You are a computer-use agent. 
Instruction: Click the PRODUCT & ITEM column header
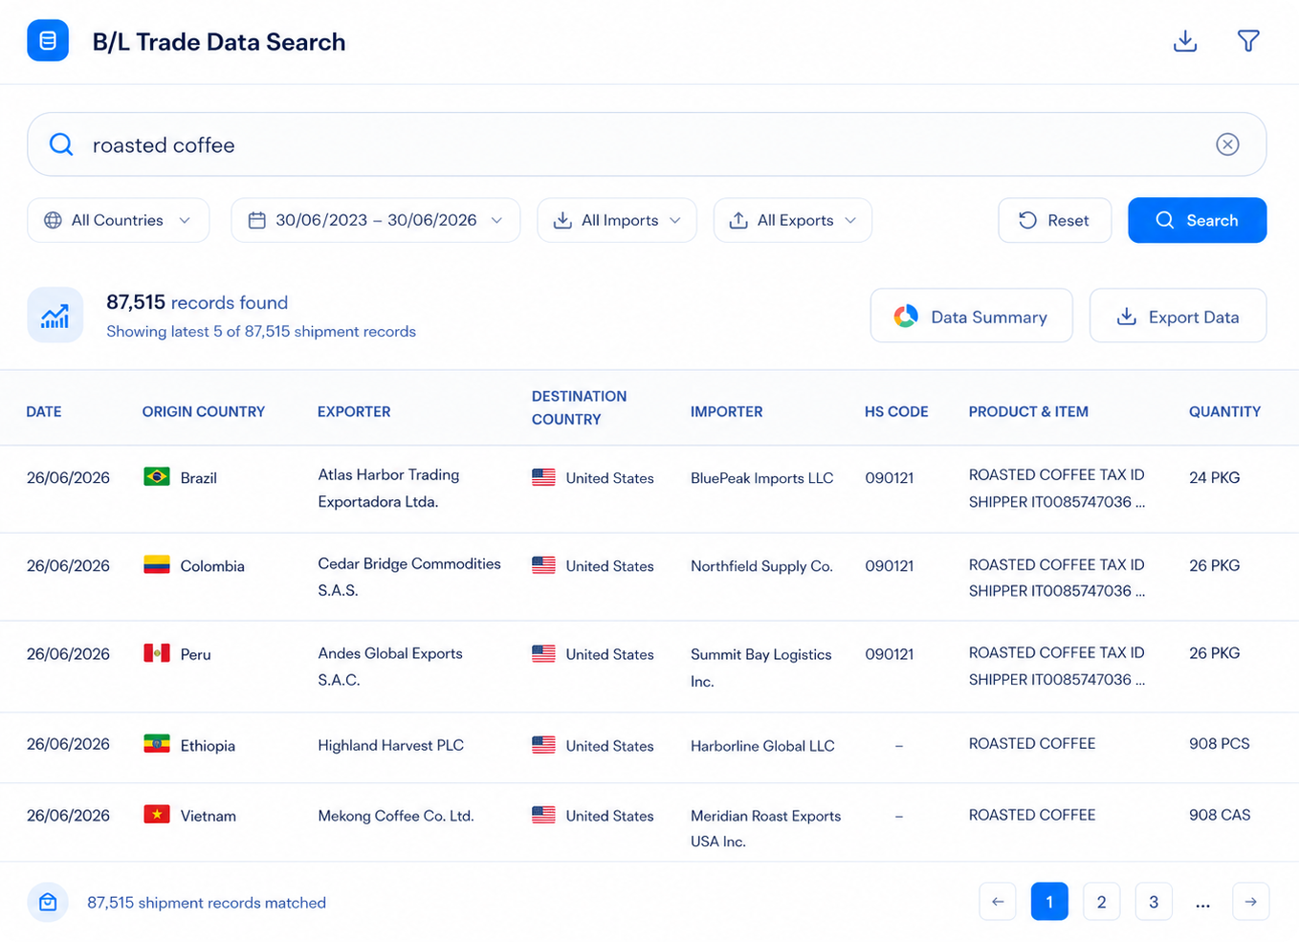[x=1028, y=411]
